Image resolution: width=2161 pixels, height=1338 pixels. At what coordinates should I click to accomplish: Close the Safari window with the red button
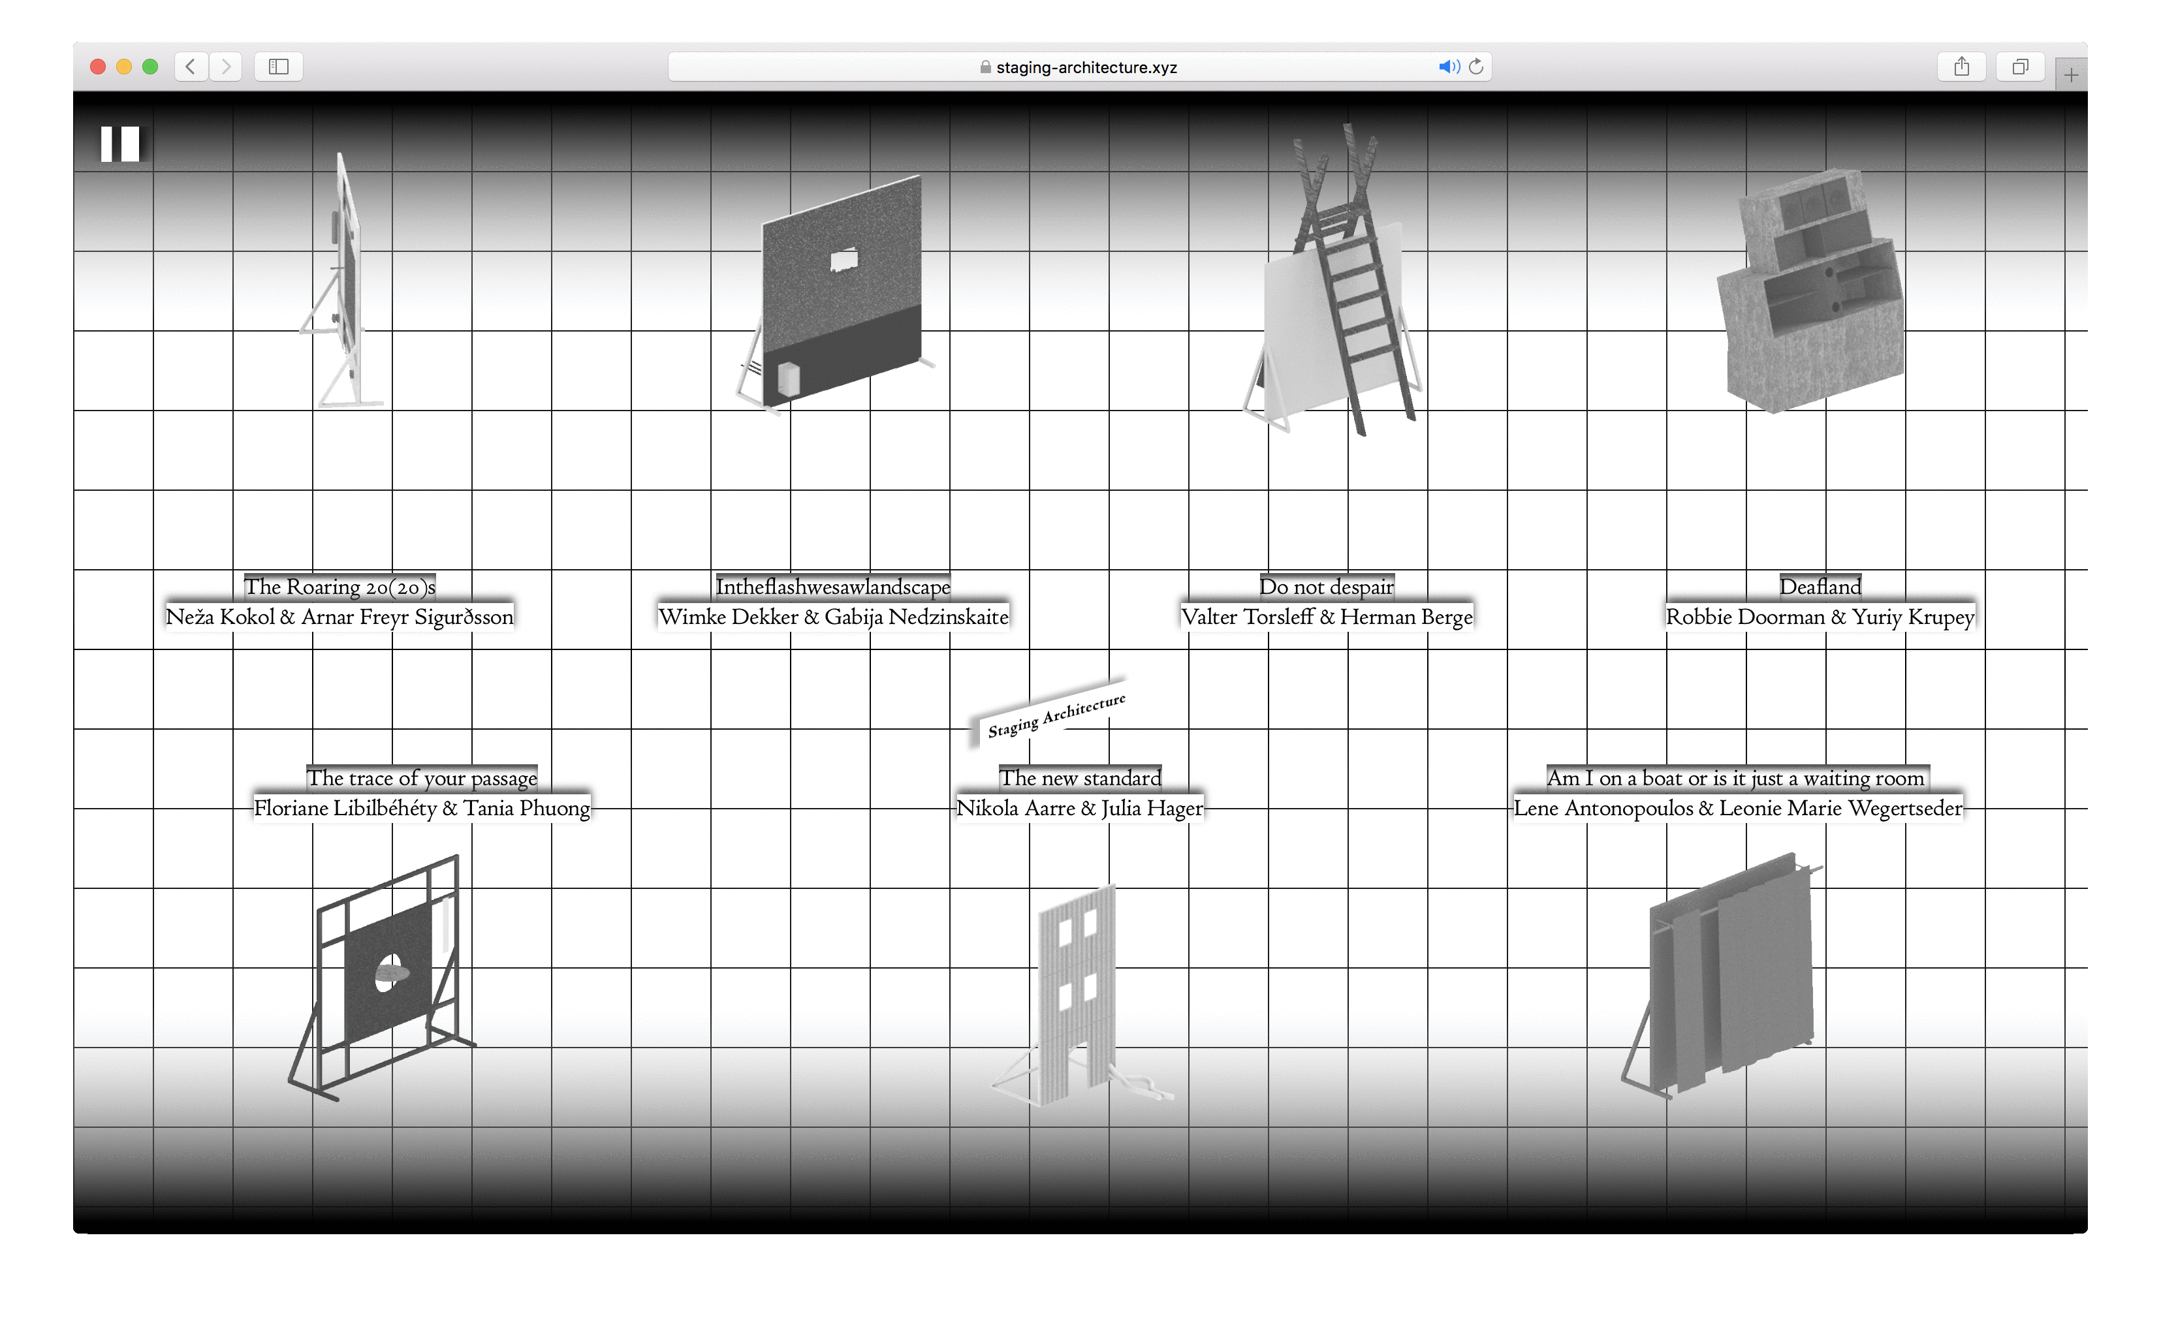pos(98,67)
